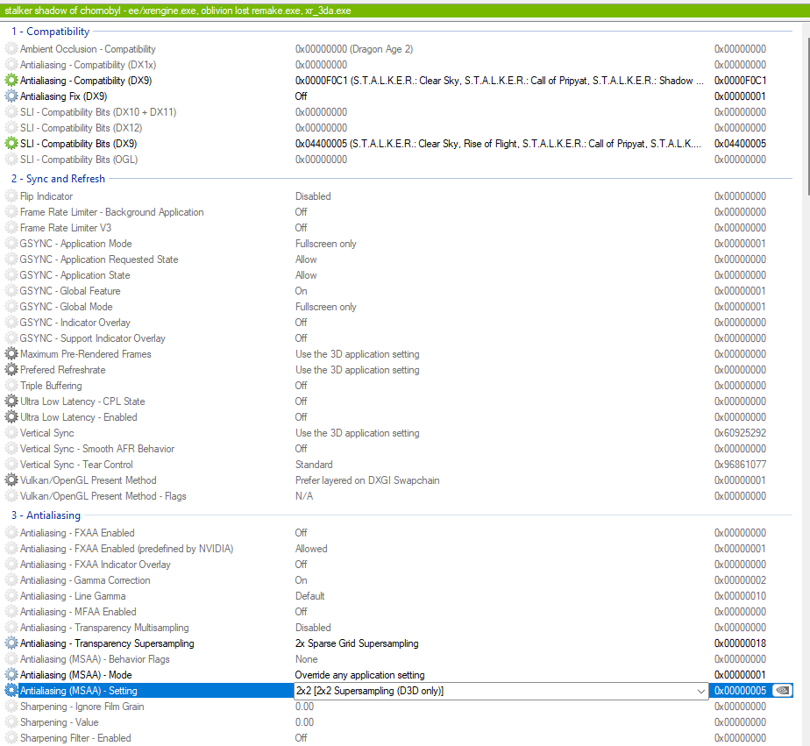
Task: Click the 2x Sparse Grid Supersampling value
Action: pyautogui.click(x=357, y=643)
